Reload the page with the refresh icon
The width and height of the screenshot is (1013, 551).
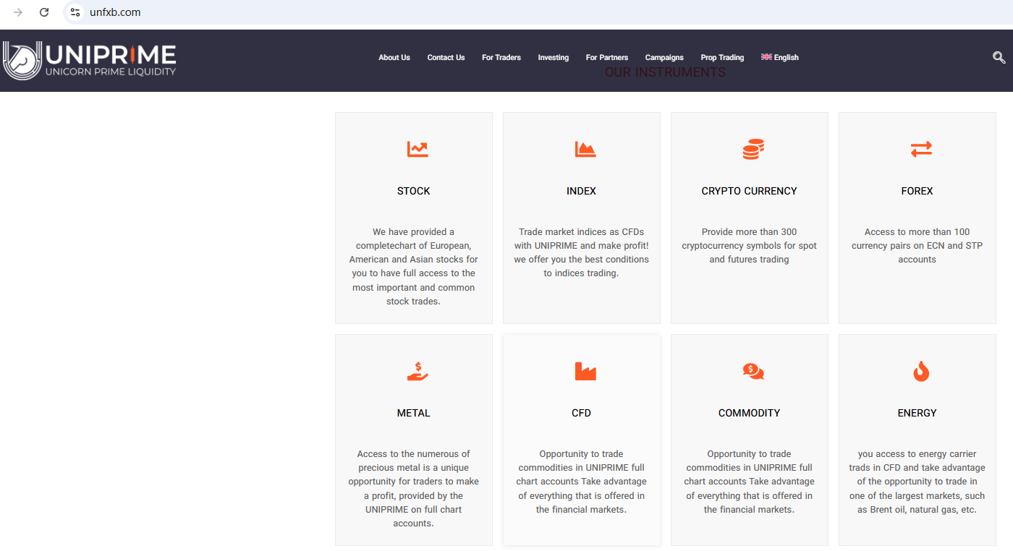point(44,12)
